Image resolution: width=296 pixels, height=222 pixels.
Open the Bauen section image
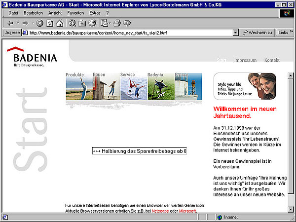107,86
